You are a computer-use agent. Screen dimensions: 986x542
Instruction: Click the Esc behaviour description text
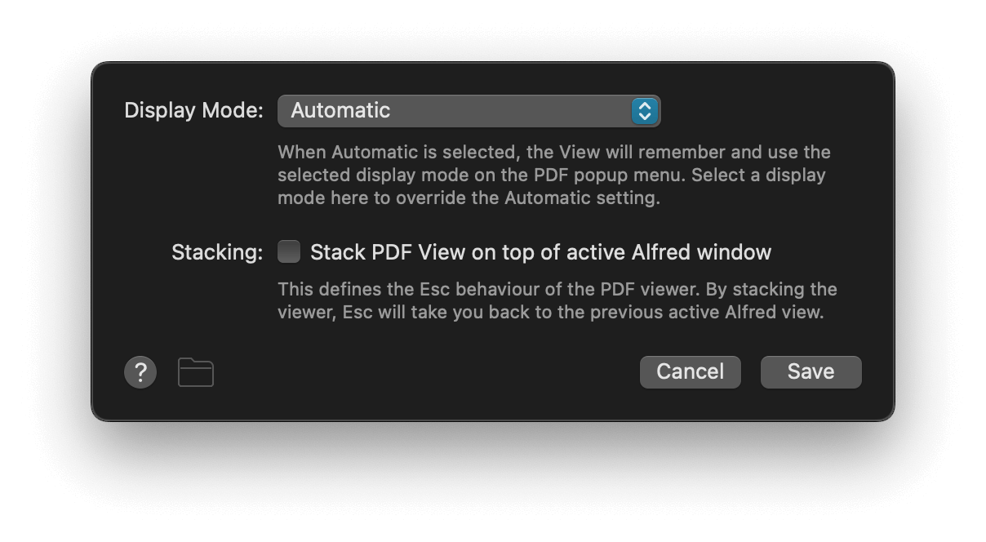pyautogui.click(x=558, y=300)
